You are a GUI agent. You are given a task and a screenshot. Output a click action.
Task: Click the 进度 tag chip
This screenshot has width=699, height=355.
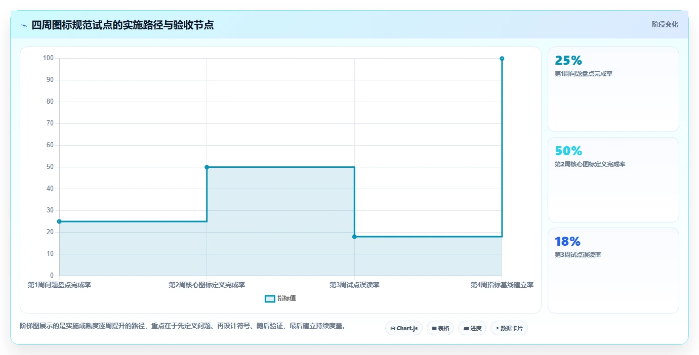pos(472,328)
